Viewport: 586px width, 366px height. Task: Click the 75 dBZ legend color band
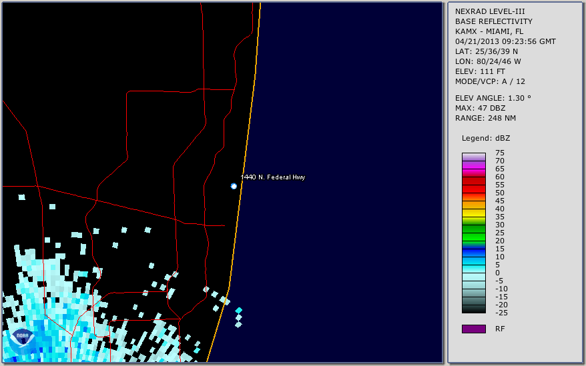click(x=473, y=157)
